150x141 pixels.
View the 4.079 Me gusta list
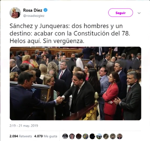click(46, 136)
